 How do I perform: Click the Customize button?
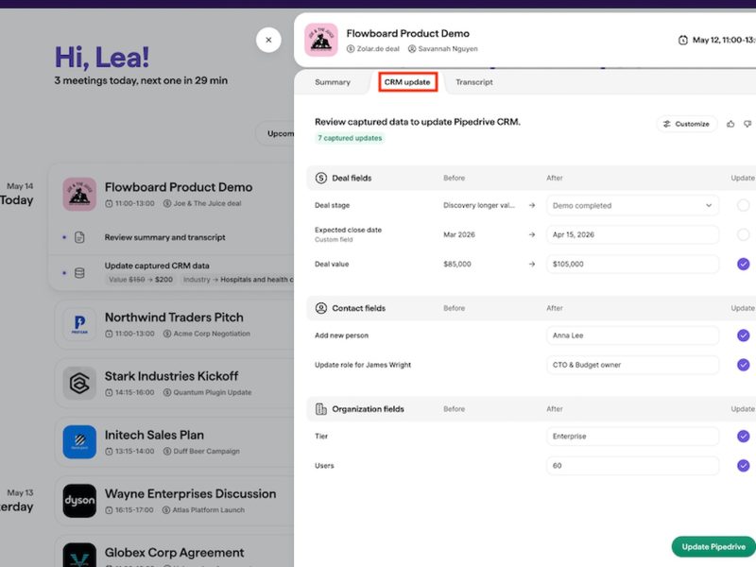[x=686, y=124]
